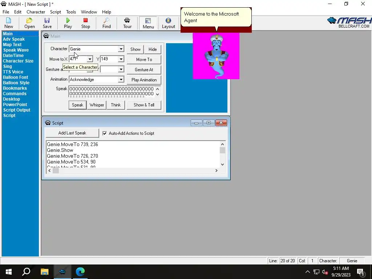Click the Play Animation button
Screen dimensions: 372x279
144,80
